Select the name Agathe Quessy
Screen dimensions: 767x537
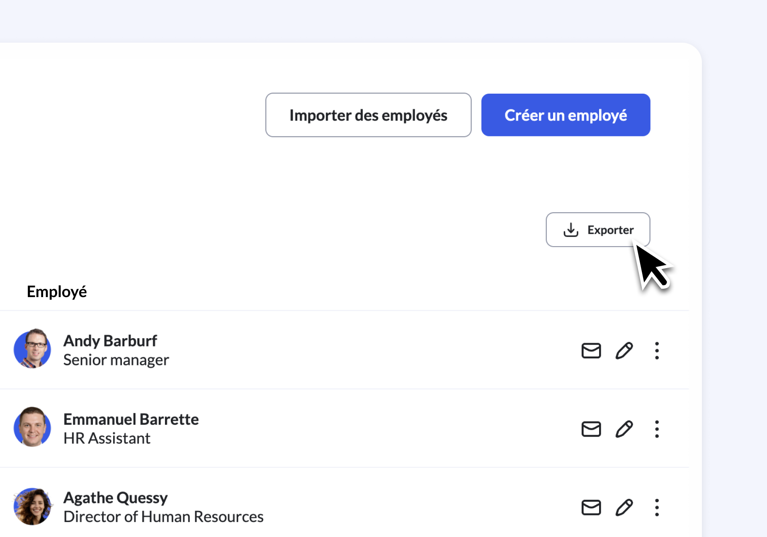[x=116, y=498]
